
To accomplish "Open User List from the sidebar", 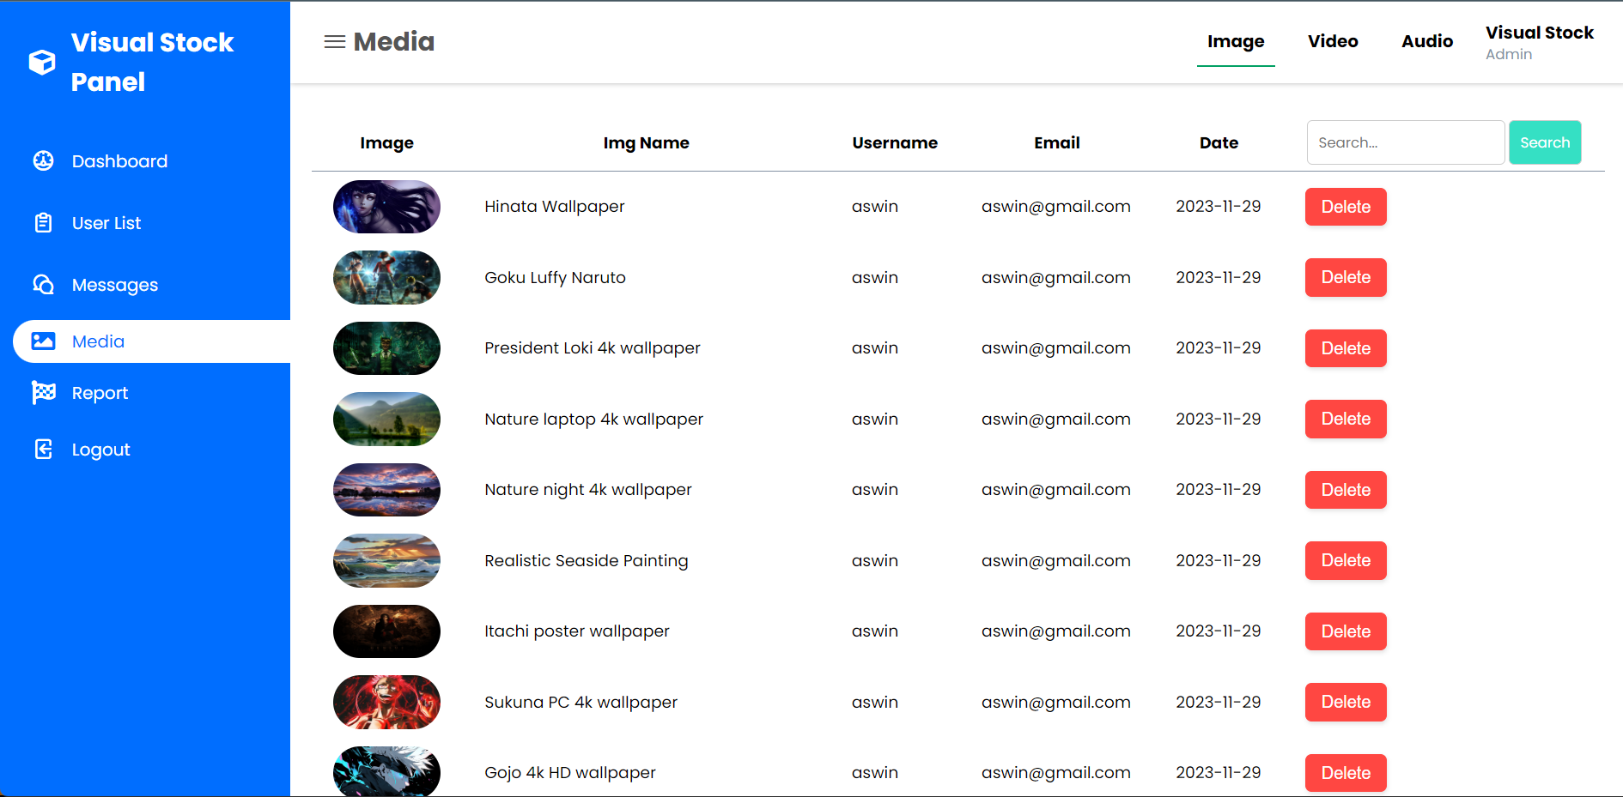I will (106, 223).
